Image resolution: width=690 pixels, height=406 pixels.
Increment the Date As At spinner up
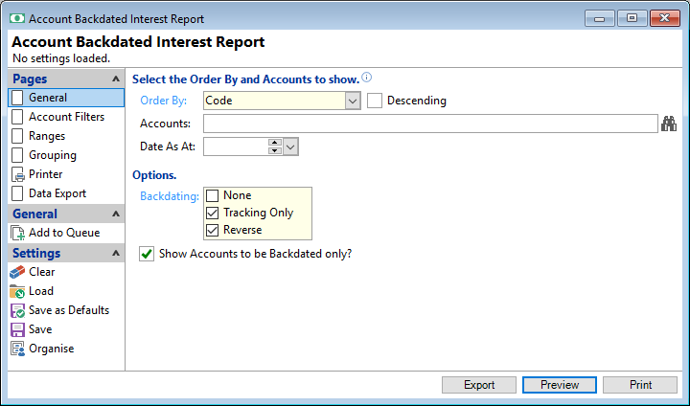[x=274, y=143]
